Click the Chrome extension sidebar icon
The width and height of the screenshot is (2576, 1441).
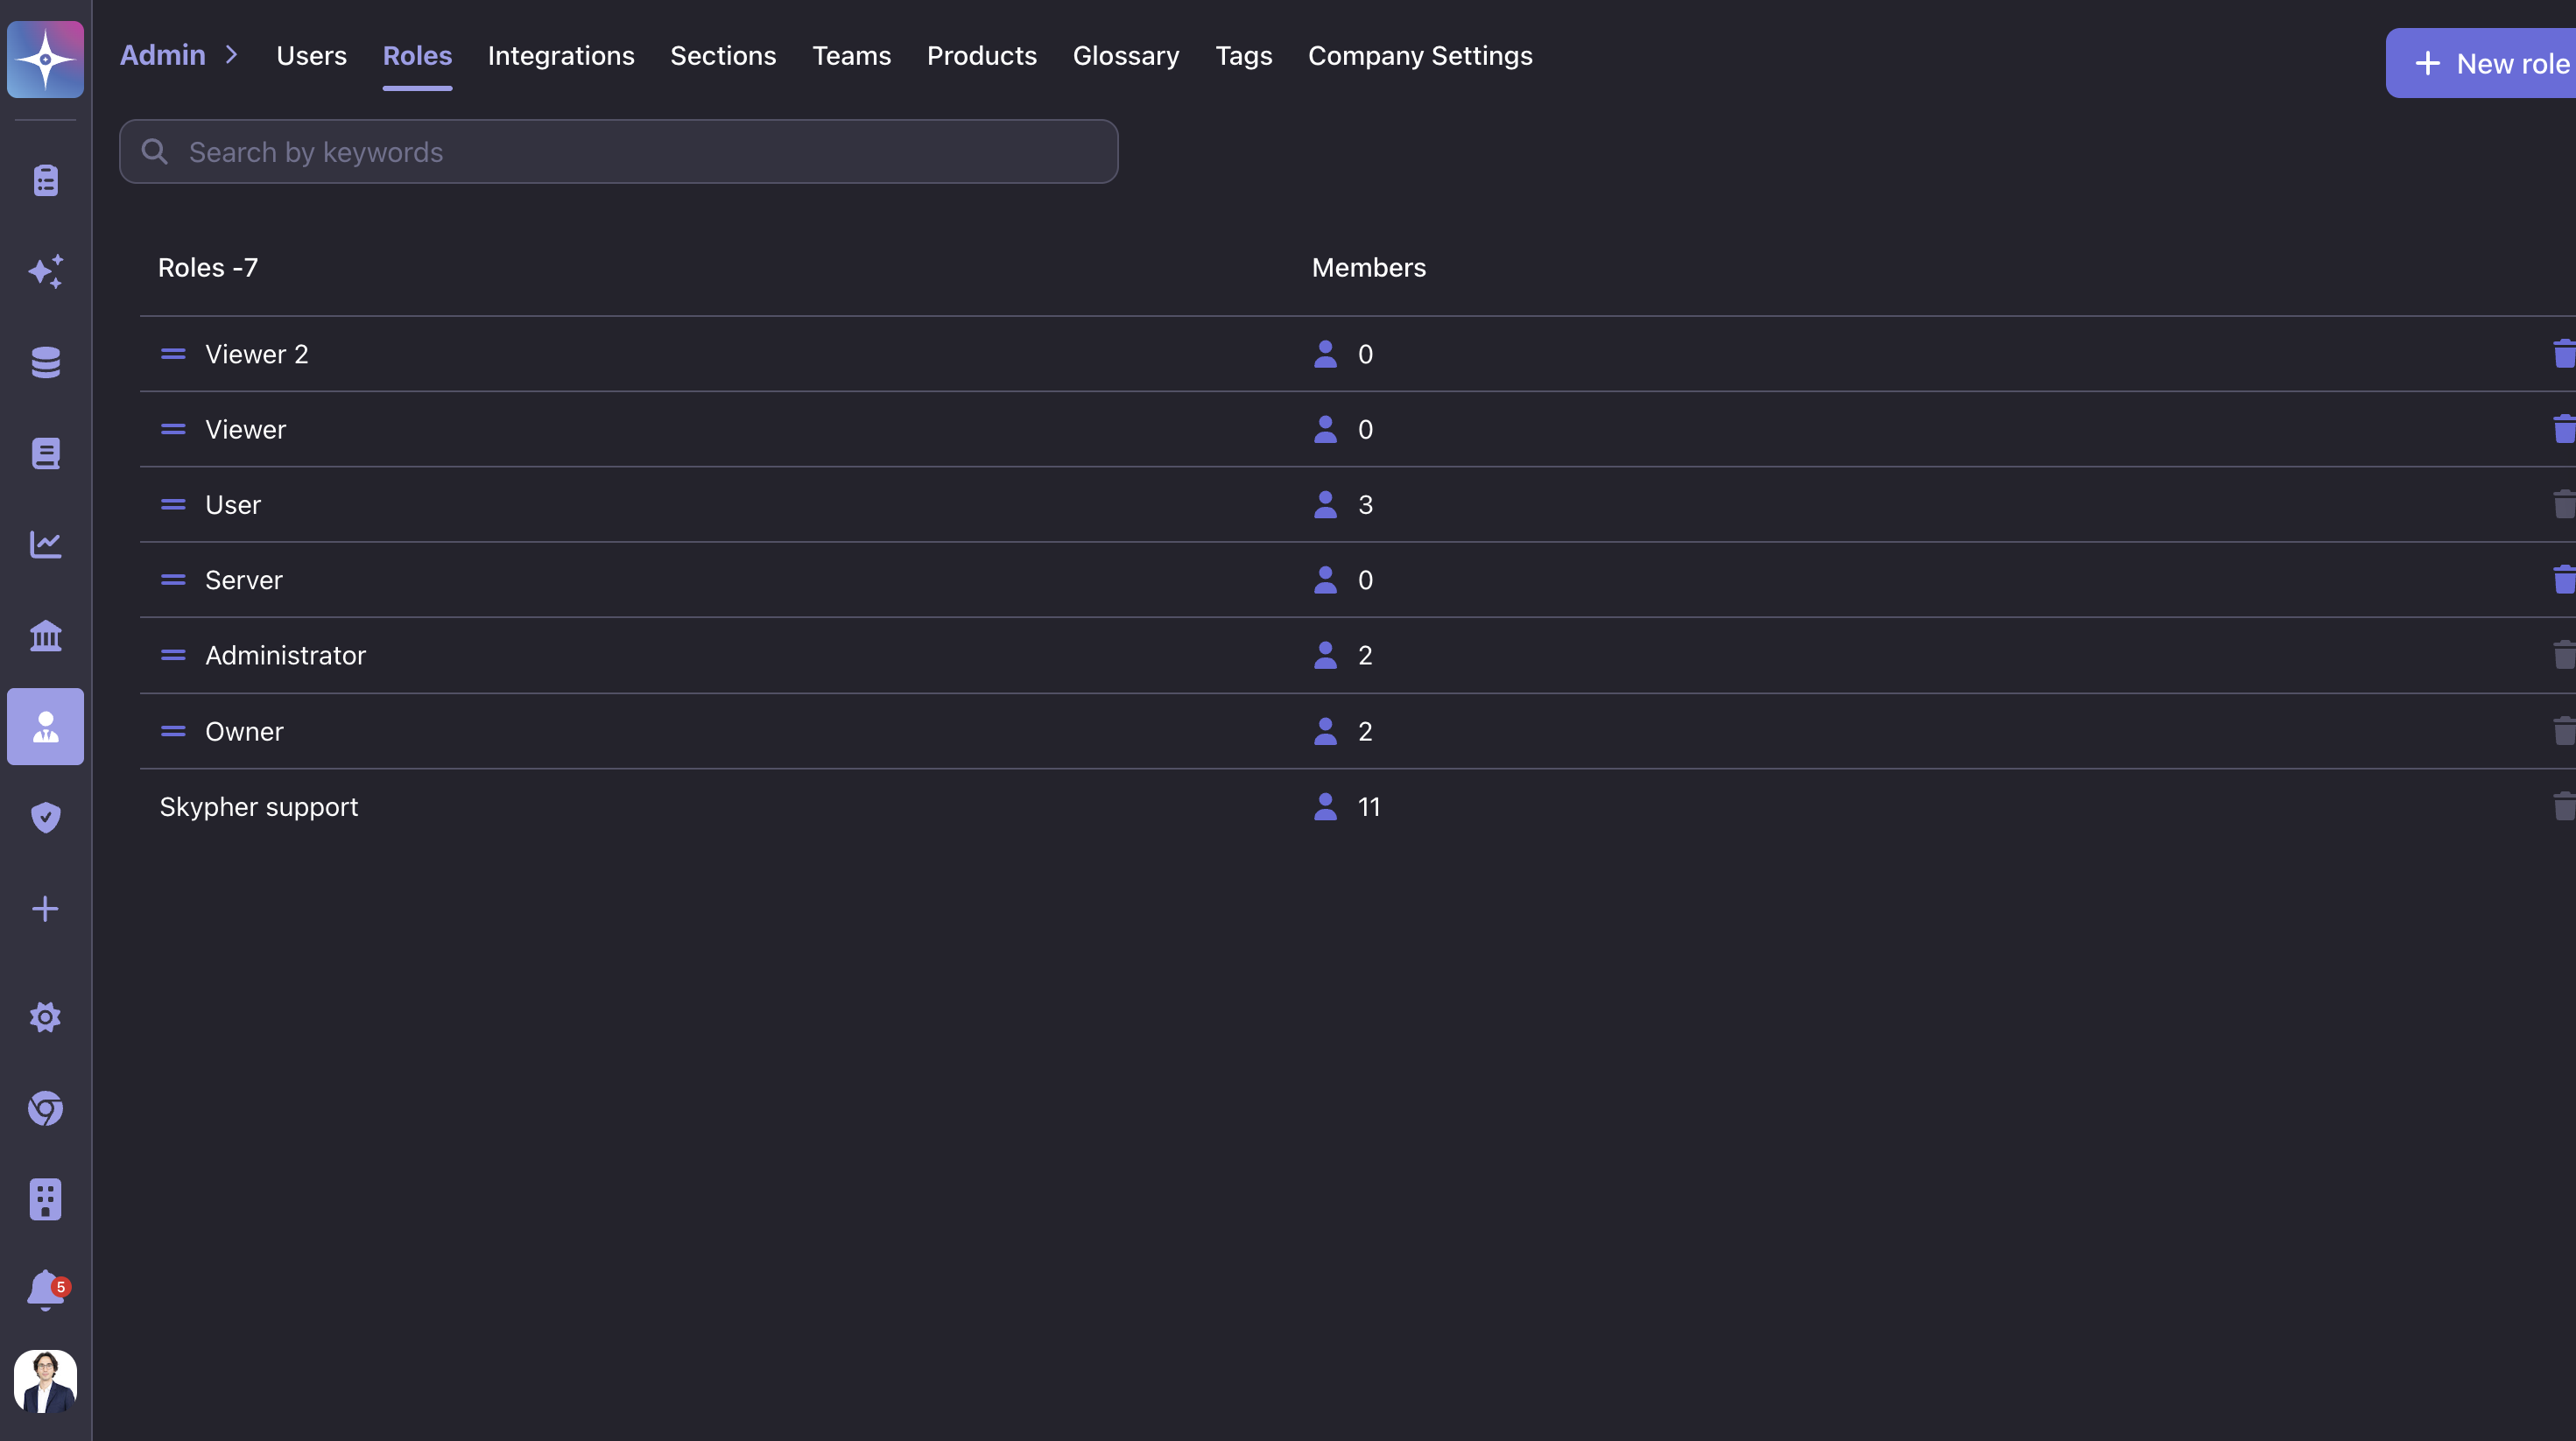(45, 1108)
